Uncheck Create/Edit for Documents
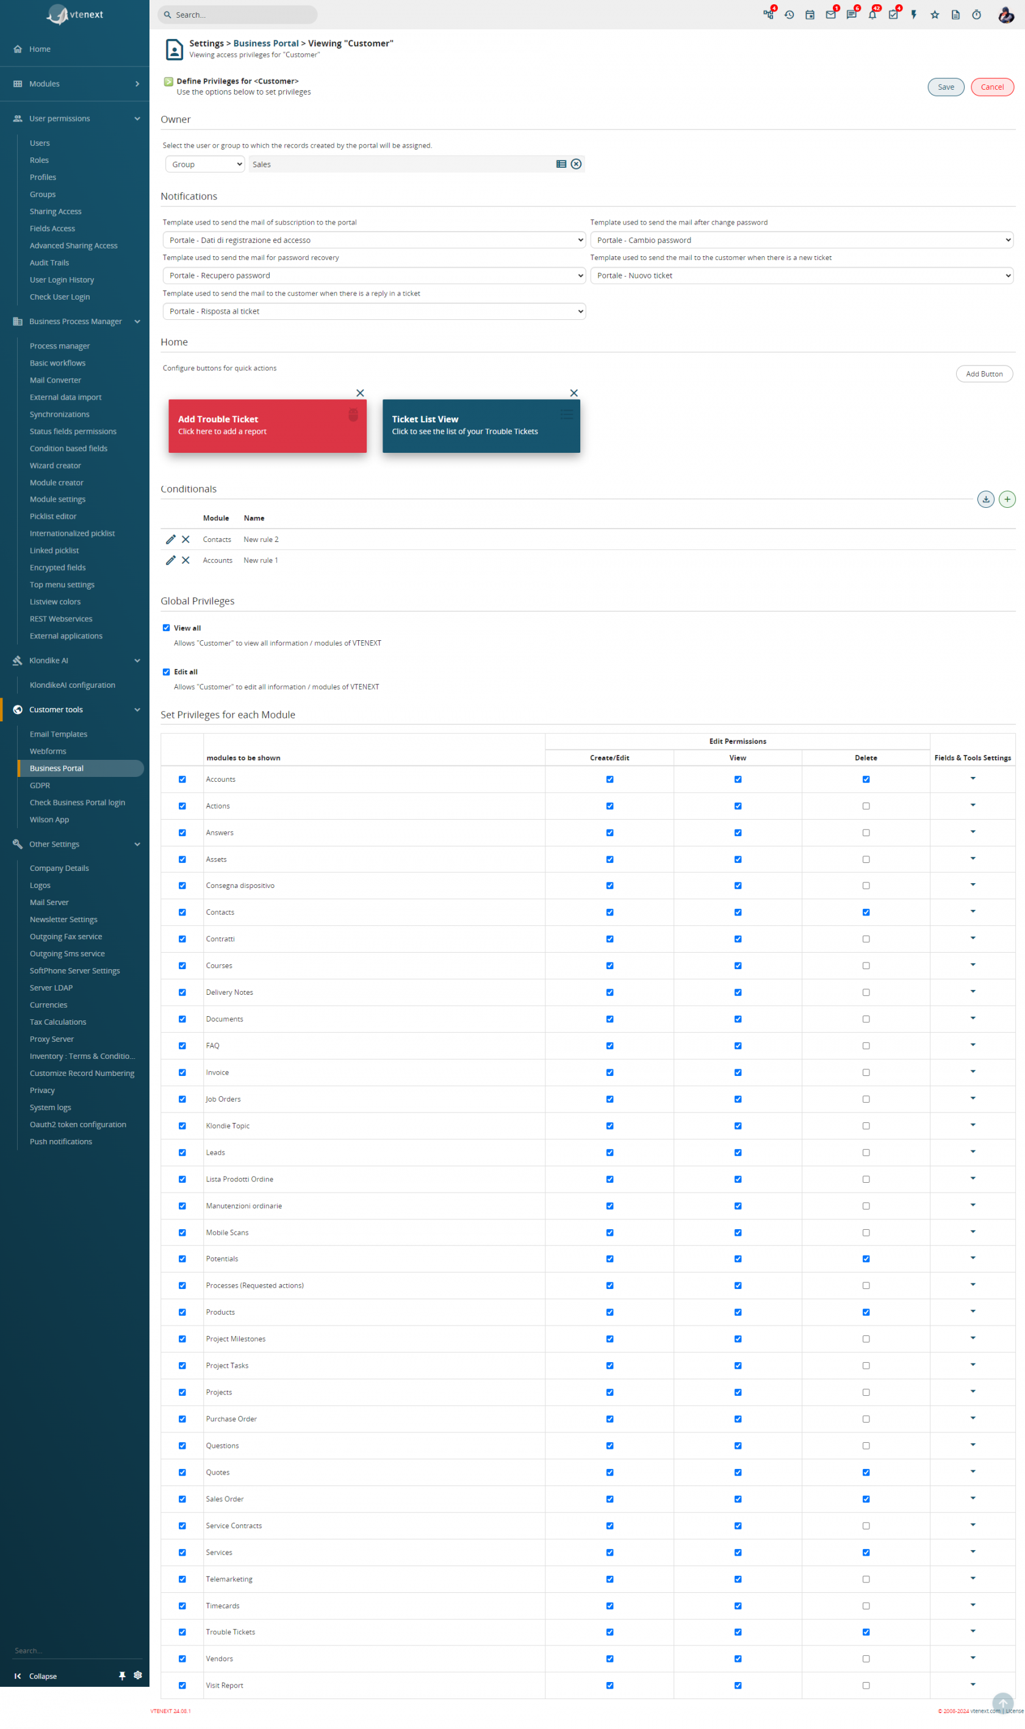The width and height of the screenshot is (1025, 1729). coord(609,1019)
